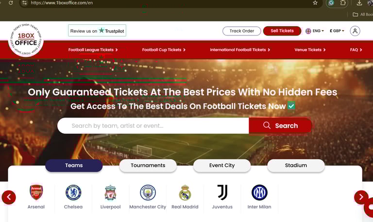Select the Chelsea team crest

[x=73, y=192]
